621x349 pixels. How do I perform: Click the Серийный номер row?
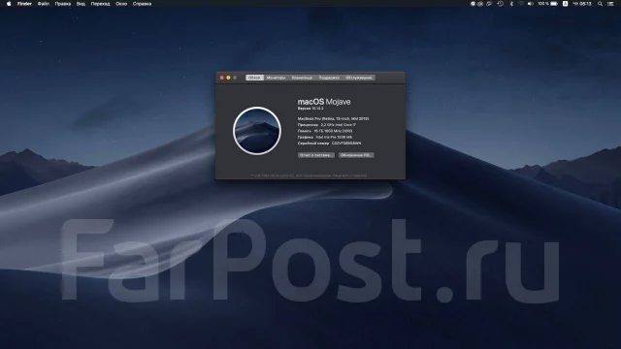coord(329,143)
